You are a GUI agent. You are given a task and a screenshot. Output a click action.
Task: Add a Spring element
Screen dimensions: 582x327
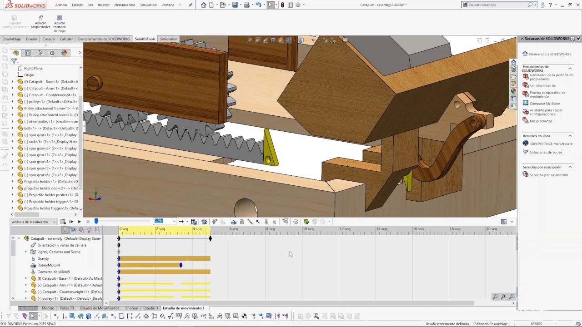click(242, 222)
